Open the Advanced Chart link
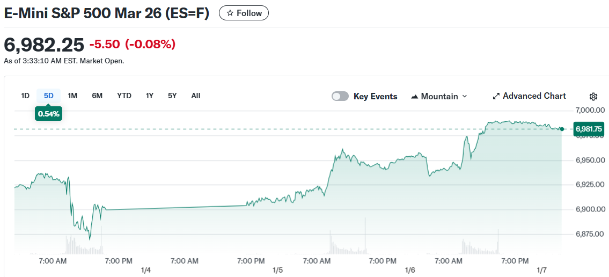609x277 pixels. [534, 96]
